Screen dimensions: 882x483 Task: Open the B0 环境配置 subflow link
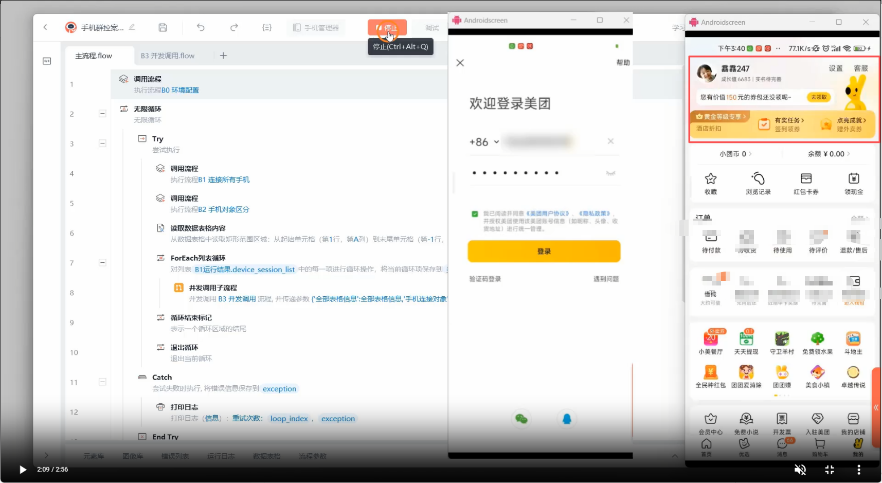181,90
